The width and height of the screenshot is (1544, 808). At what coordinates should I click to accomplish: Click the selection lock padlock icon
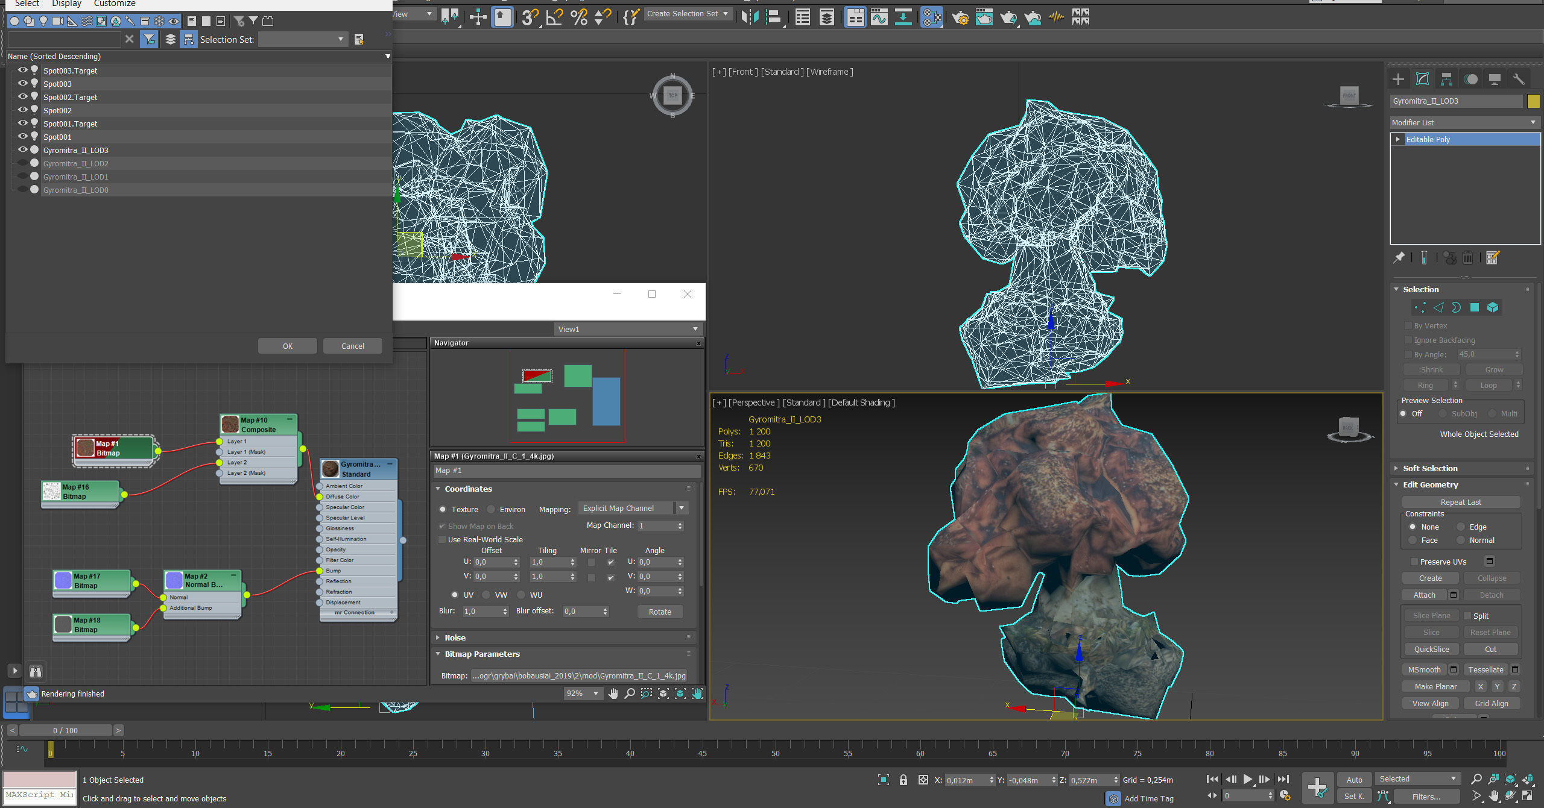point(903,780)
